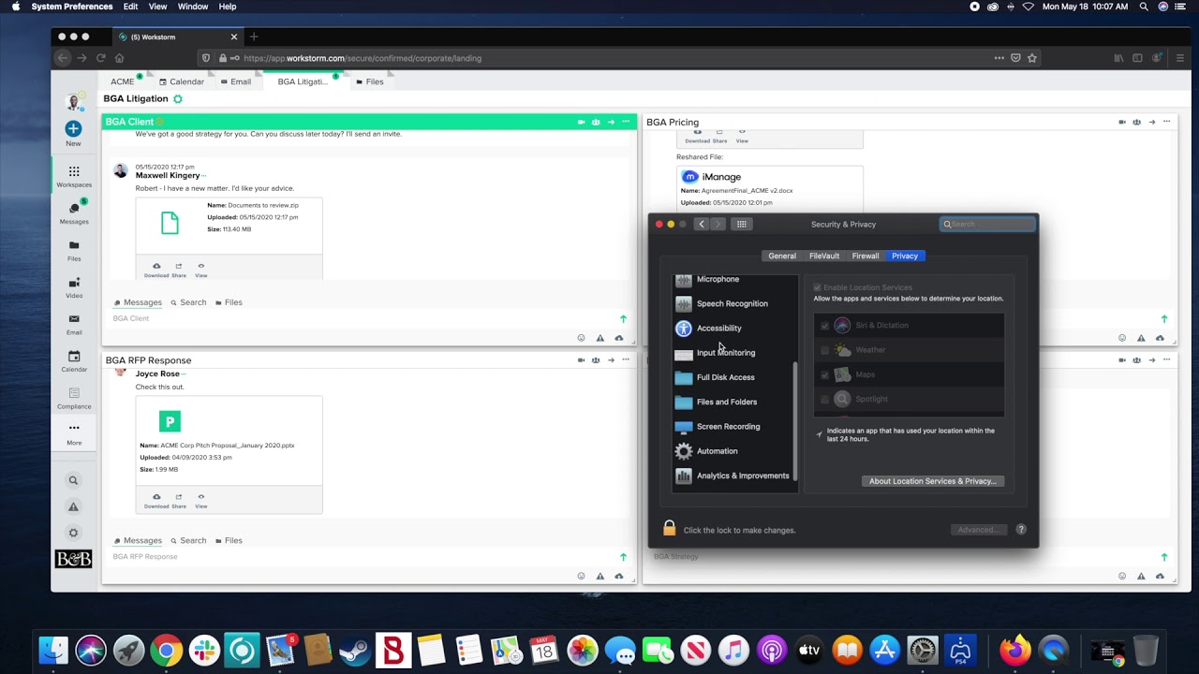Open the Edit menu in menu bar
Viewport: 1199px width, 674px height.
tap(130, 7)
